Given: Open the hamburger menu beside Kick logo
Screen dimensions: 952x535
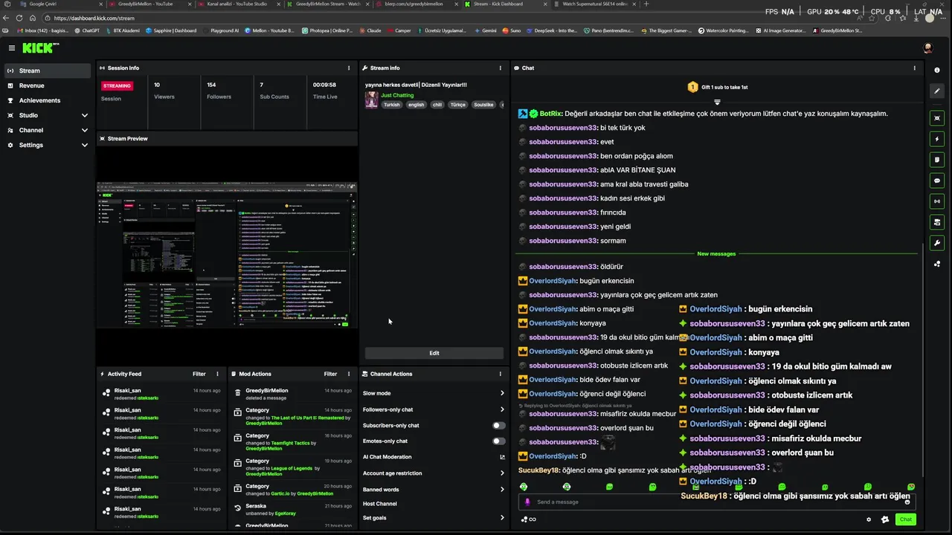Looking at the screenshot, I should [x=12, y=48].
